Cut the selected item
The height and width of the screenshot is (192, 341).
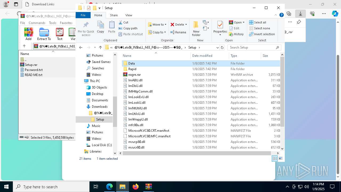click(123, 22)
